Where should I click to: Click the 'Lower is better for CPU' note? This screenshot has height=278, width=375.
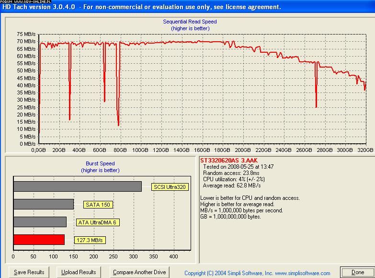(250, 198)
